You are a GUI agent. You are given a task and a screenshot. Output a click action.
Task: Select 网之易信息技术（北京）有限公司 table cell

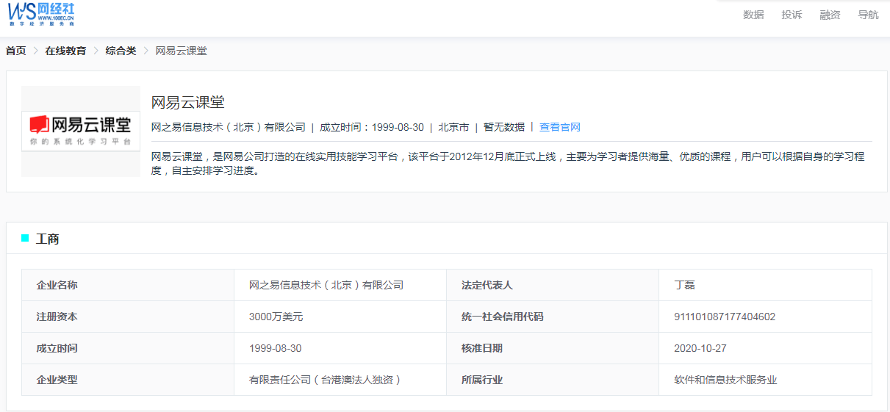tap(340, 285)
